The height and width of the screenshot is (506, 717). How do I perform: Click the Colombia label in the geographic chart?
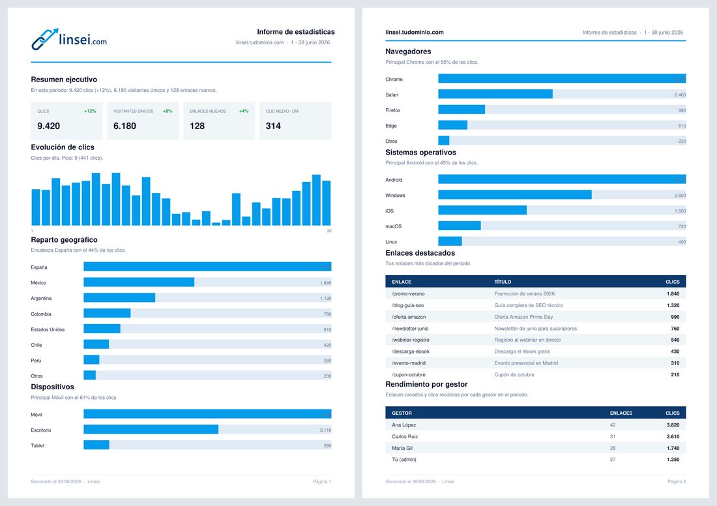pos(41,314)
